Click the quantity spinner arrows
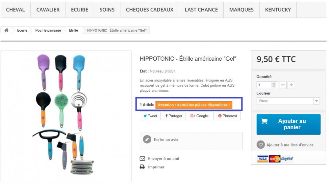Viewport: 329px width, 184px height. (x=274, y=85)
